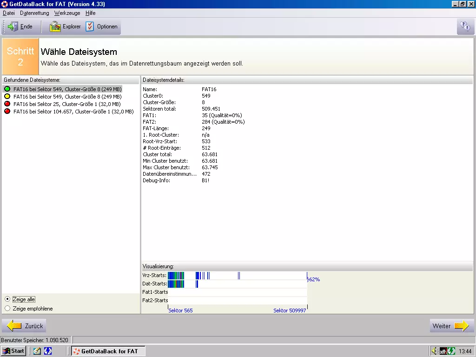
Task: Open the Hilfe menu
Action: pyautogui.click(x=91, y=13)
